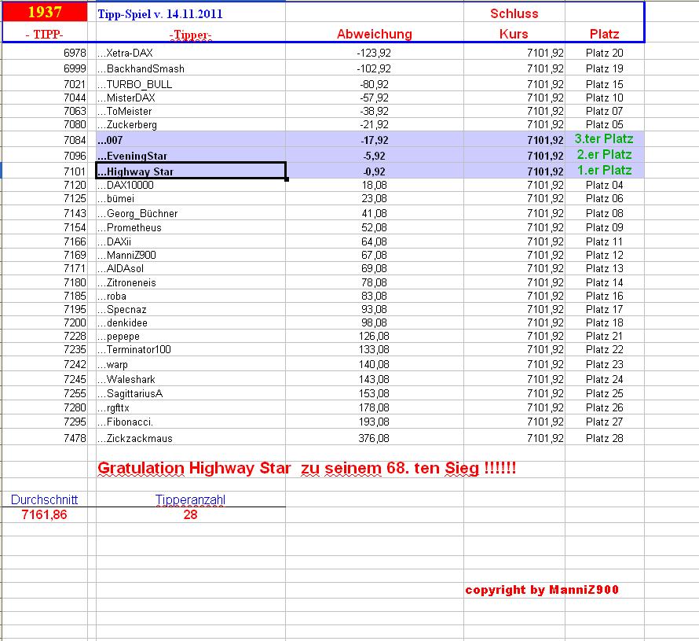This screenshot has width=699, height=641.
Task: Select the deviation value 376,08
Action: point(374,438)
